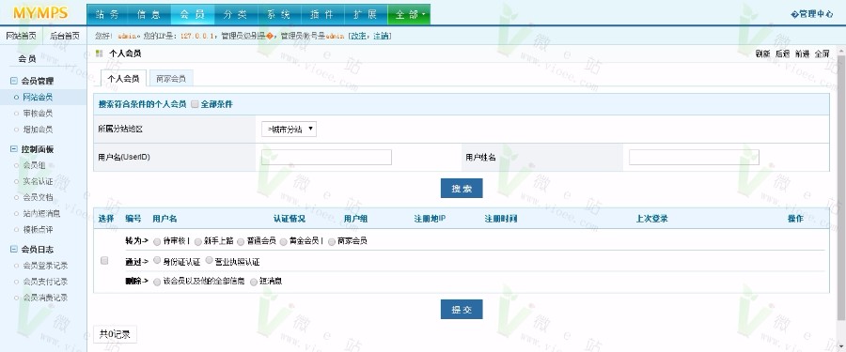
Task: Tick the select-all checkbox beside 通过
Action: tap(104, 261)
